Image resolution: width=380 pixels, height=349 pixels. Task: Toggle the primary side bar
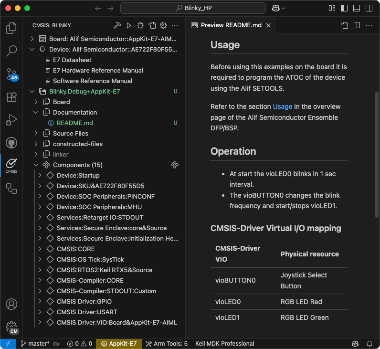click(x=344, y=8)
